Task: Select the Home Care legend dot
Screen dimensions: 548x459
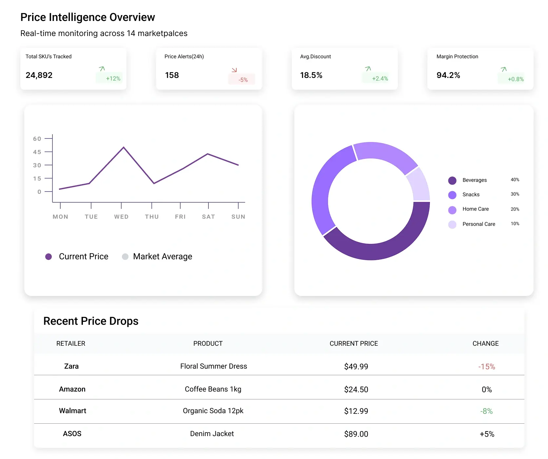Action: tap(452, 210)
